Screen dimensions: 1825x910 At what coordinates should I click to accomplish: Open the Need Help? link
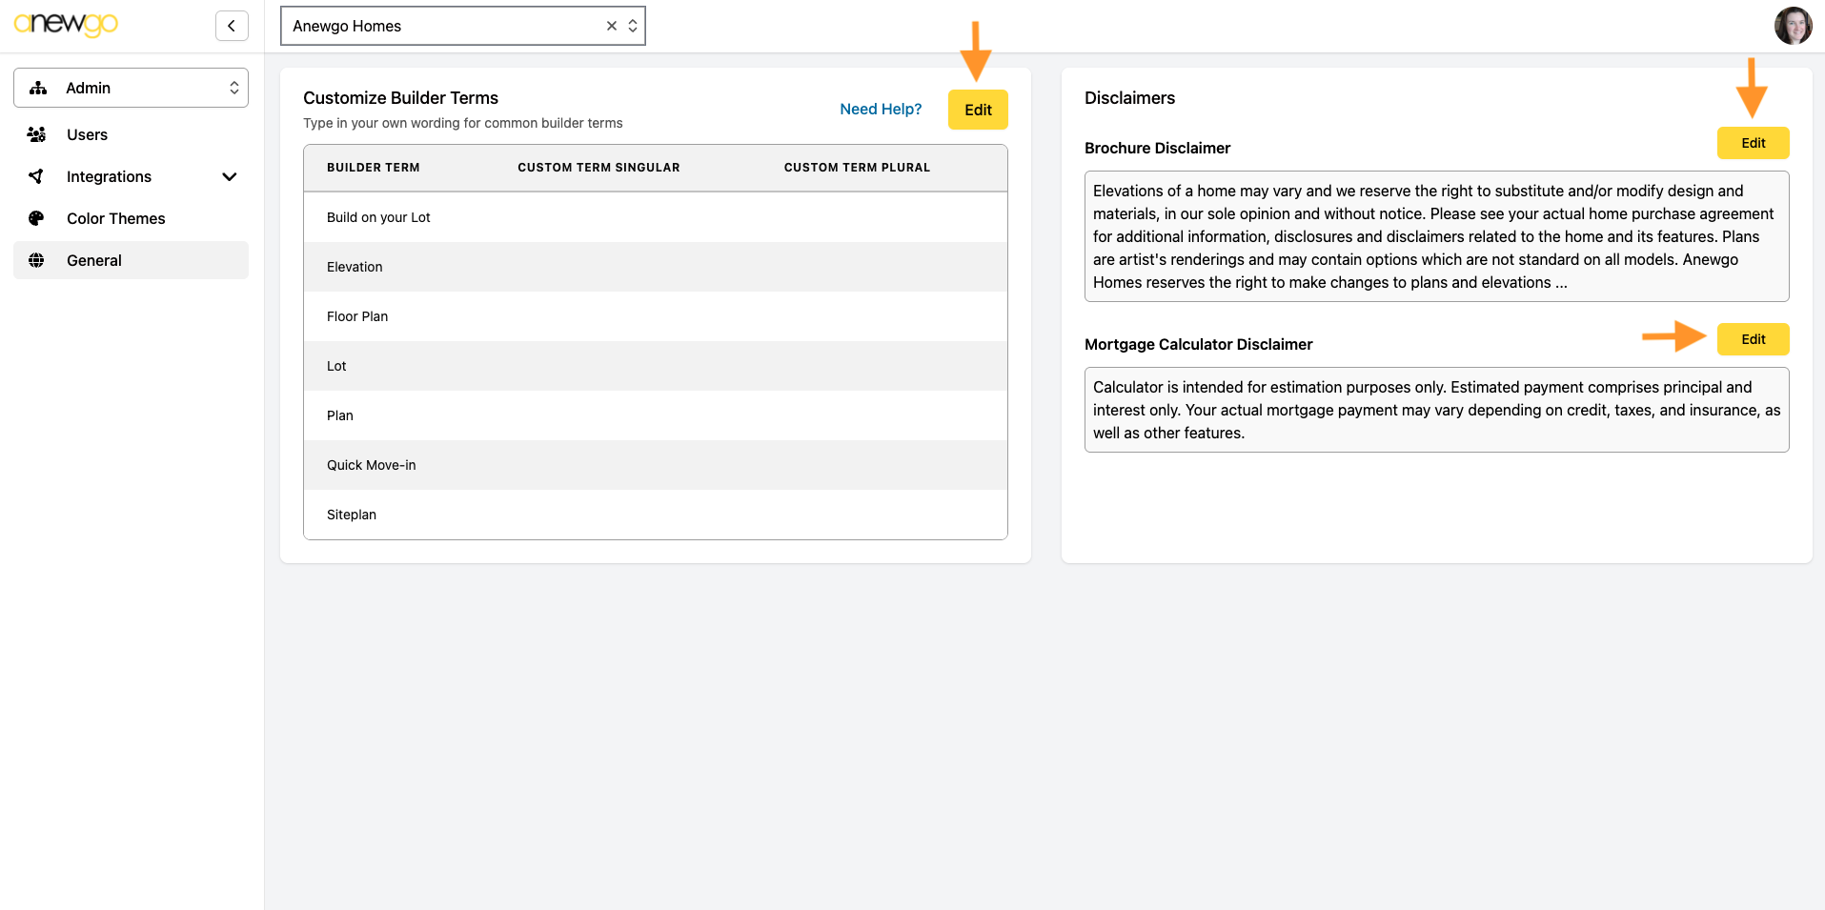point(881,110)
